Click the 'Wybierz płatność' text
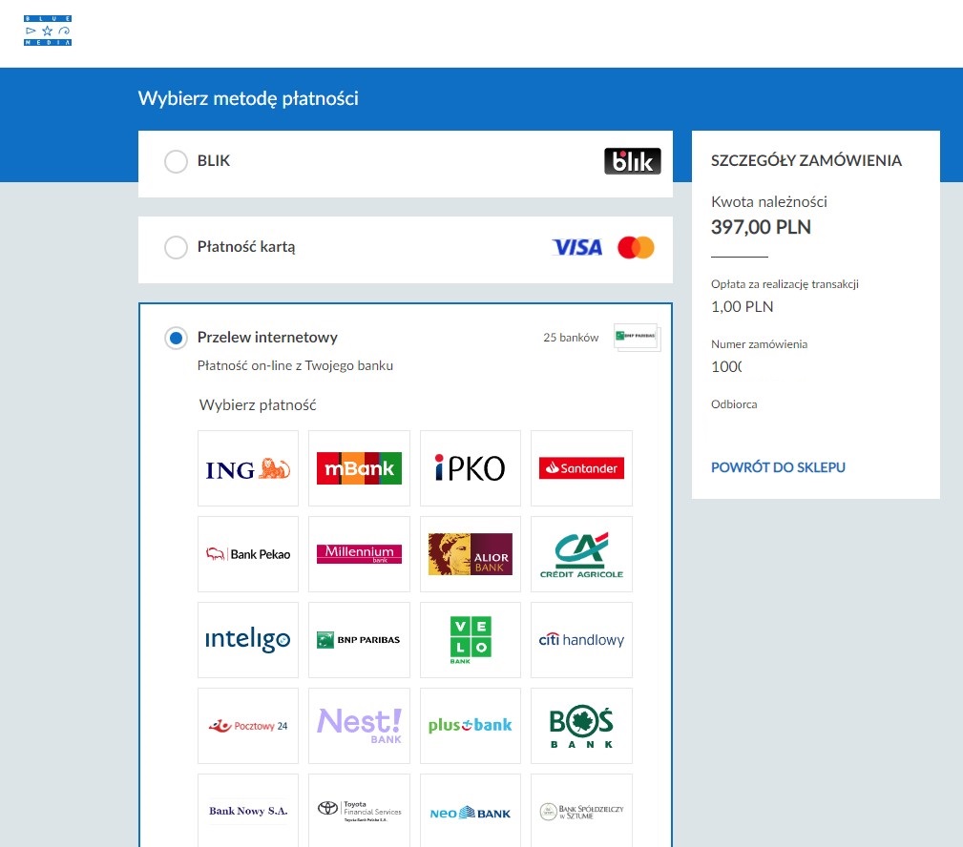Viewport: 963px width, 847px height. click(258, 405)
